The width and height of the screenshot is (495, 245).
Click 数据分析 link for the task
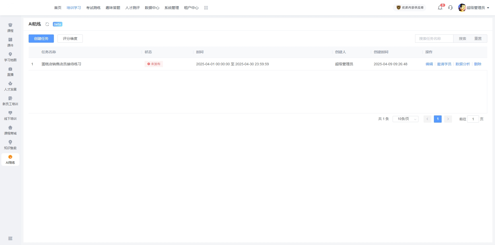pyautogui.click(x=463, y=64)
